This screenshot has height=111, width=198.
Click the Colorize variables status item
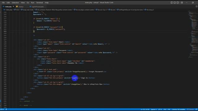click(179, 109)
